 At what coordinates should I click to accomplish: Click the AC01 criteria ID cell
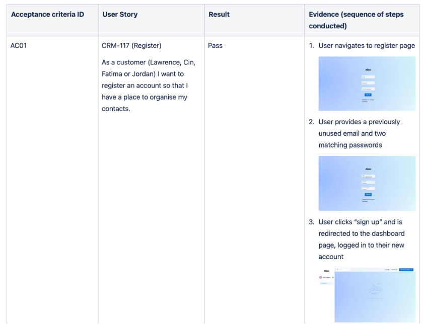18,46
